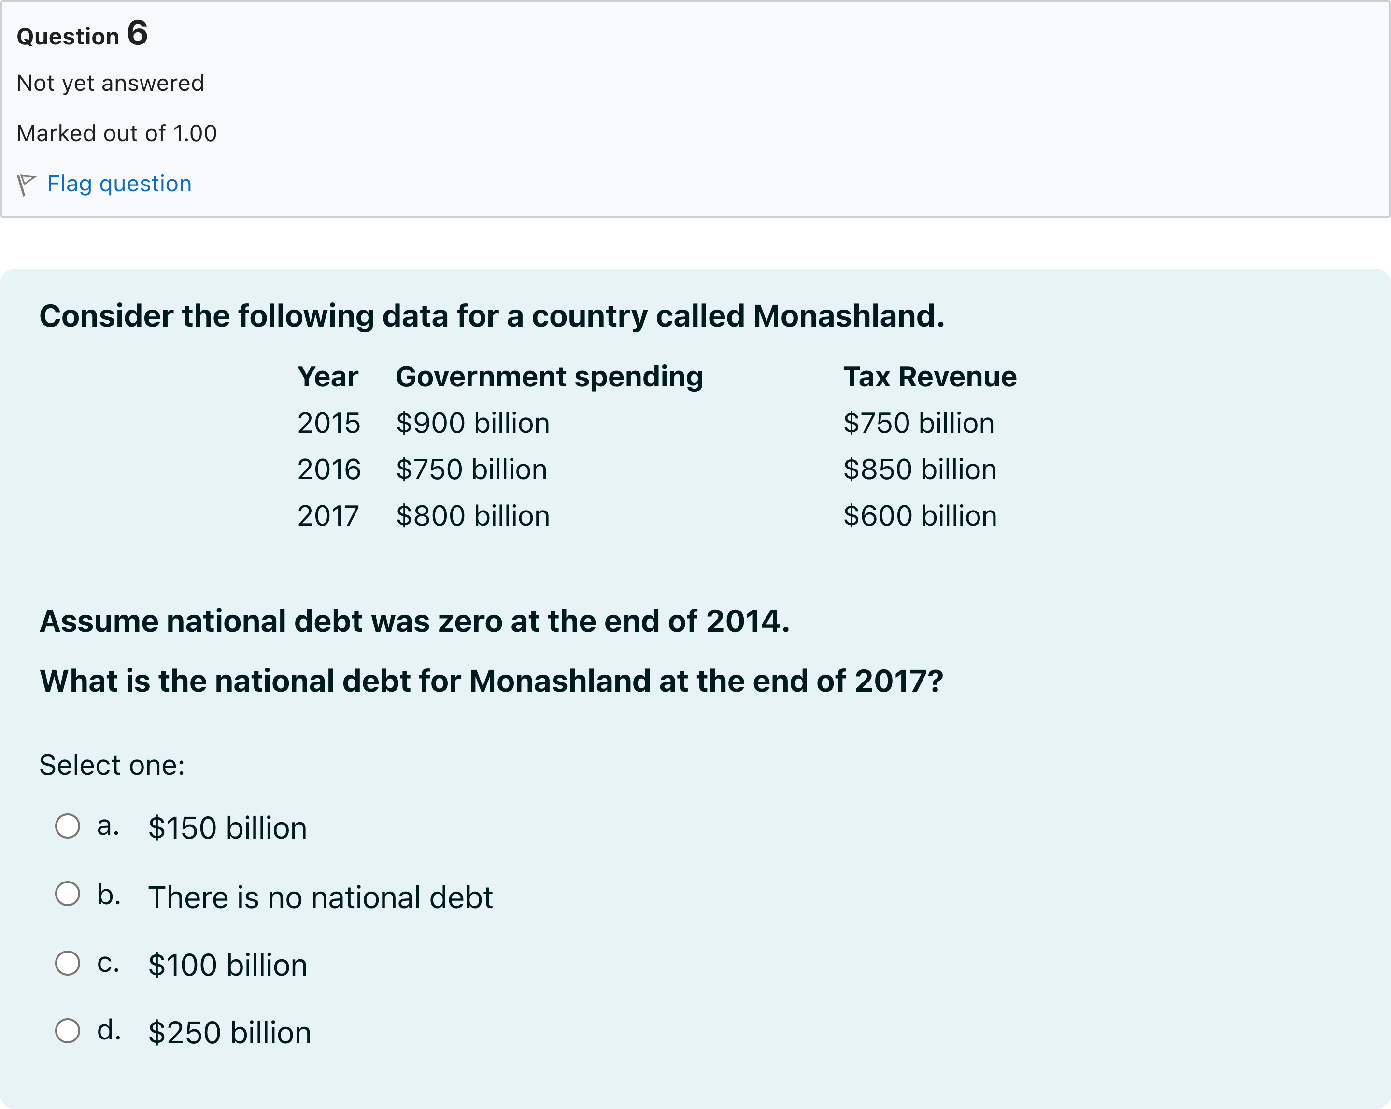Click the Year column header
Viewport: 1391px width, 1109px height.
pyautogui.click(x=328, y=377)
